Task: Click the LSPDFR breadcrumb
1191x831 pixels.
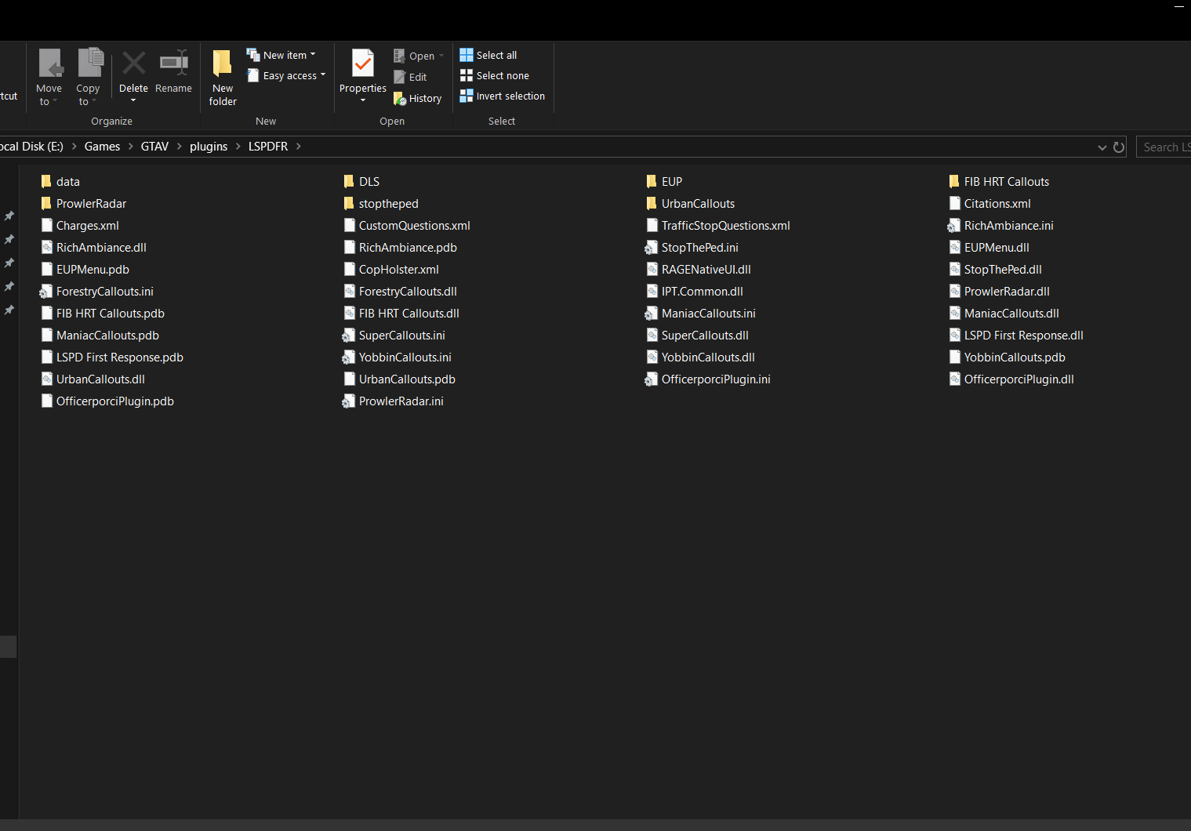Action: point(268,147)
